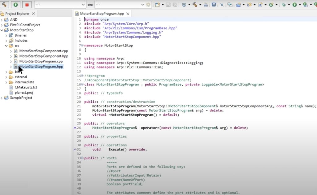The image size is (317, 195).
Task: Expand the SampleProject tree node
Action: pyautogui.click(x=2, y=98)
